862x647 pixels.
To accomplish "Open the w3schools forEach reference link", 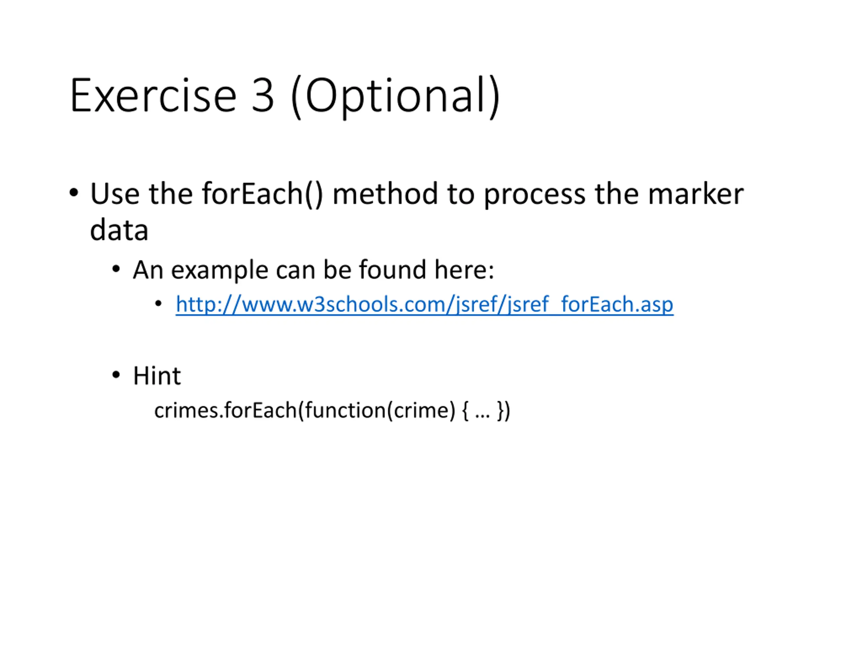I will [x=424, y=304].
